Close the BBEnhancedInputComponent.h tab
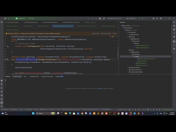The height and width of the screenshot is (132, 176). [73, 26]
